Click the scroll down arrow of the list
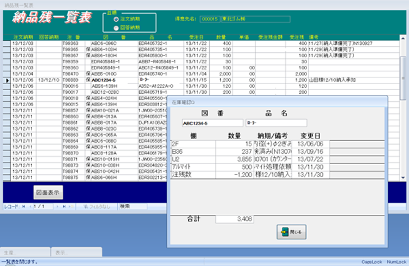The height and width of the screenshot is (266, 409). (403, 178)
